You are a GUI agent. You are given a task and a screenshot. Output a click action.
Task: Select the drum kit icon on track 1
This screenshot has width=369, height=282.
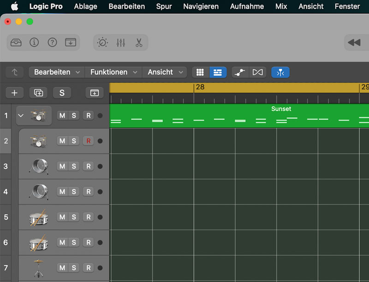(x=38, y=115)
